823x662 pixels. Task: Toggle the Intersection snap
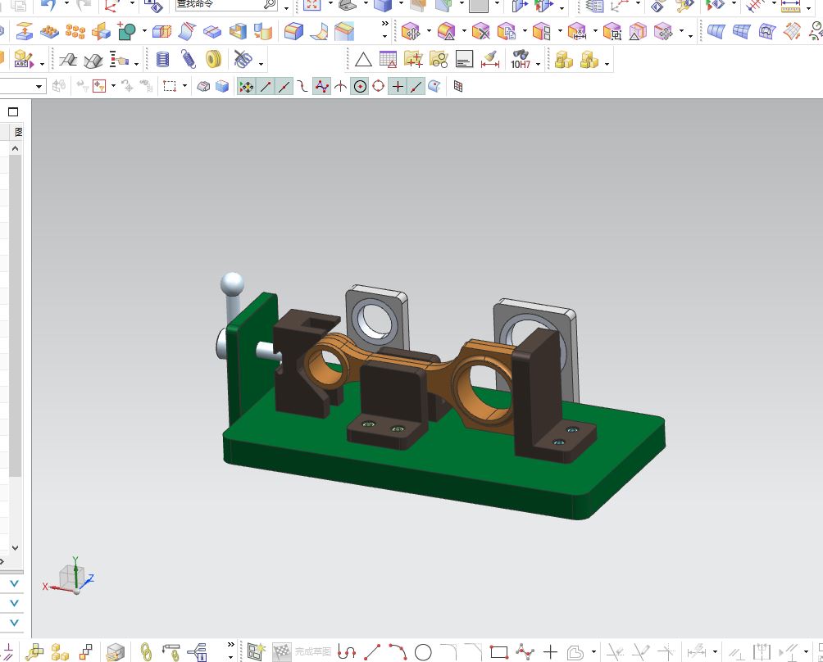[341, 87]
